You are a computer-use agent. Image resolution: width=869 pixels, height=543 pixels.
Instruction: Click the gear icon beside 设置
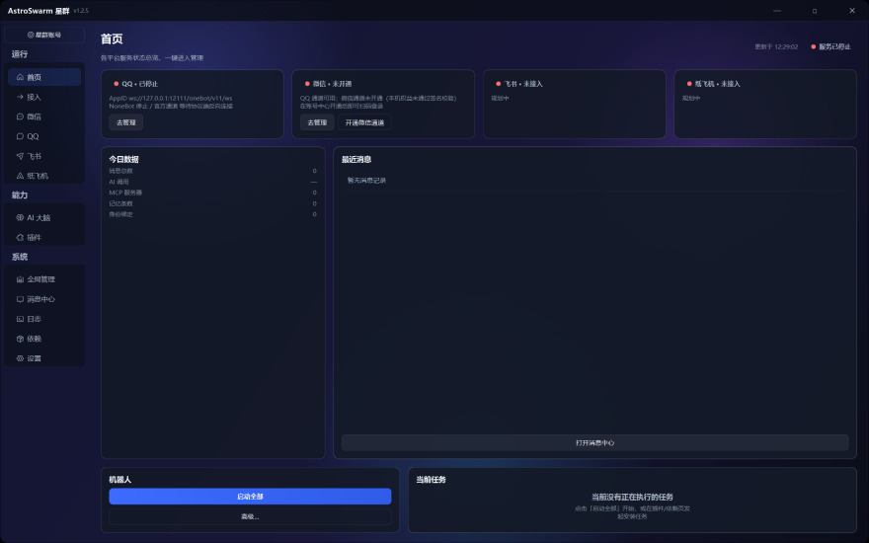pyautogui.click(x=20, y=358)
